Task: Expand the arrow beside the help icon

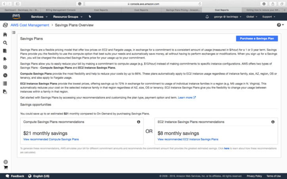Action: [x=283, y=25]
